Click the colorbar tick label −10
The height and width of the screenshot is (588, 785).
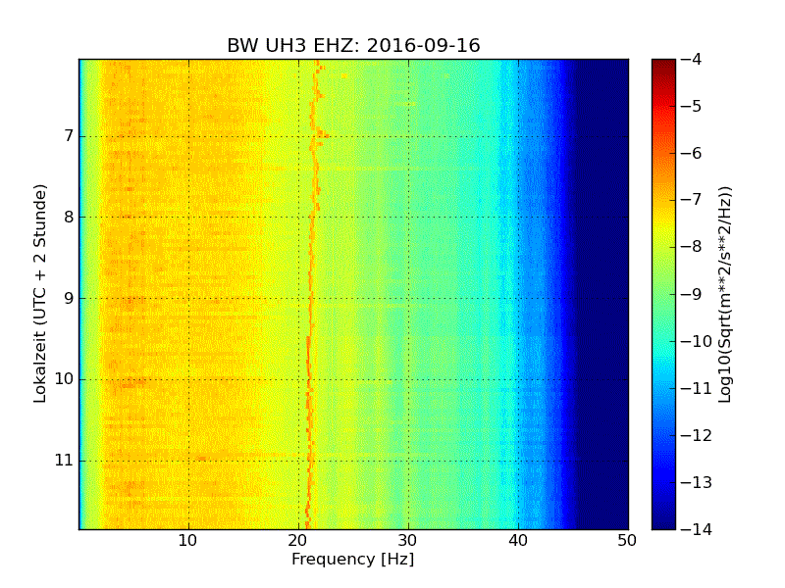click(697, 341)
